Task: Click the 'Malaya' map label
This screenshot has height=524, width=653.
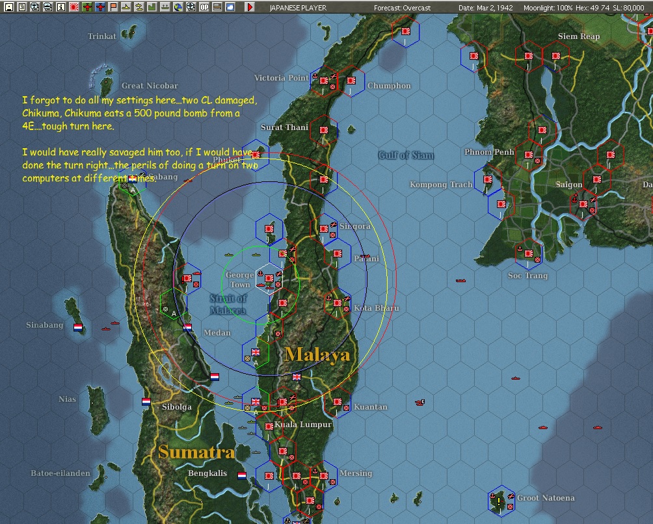Action: [317, 354]
